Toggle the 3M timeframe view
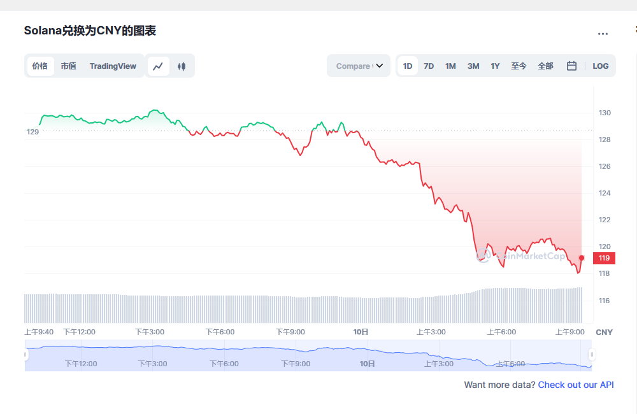 [x=473, y=66]
